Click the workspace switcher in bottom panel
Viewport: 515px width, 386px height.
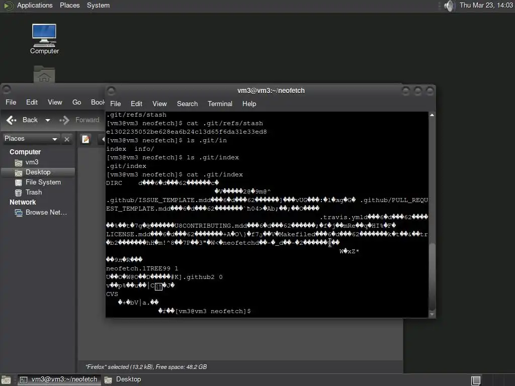(476, 380)
